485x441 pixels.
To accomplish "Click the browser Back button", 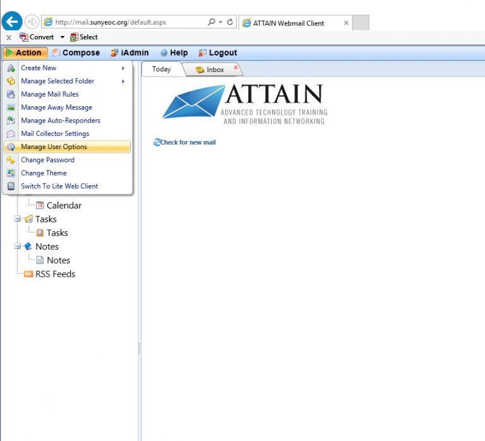I will click(12, 21).
